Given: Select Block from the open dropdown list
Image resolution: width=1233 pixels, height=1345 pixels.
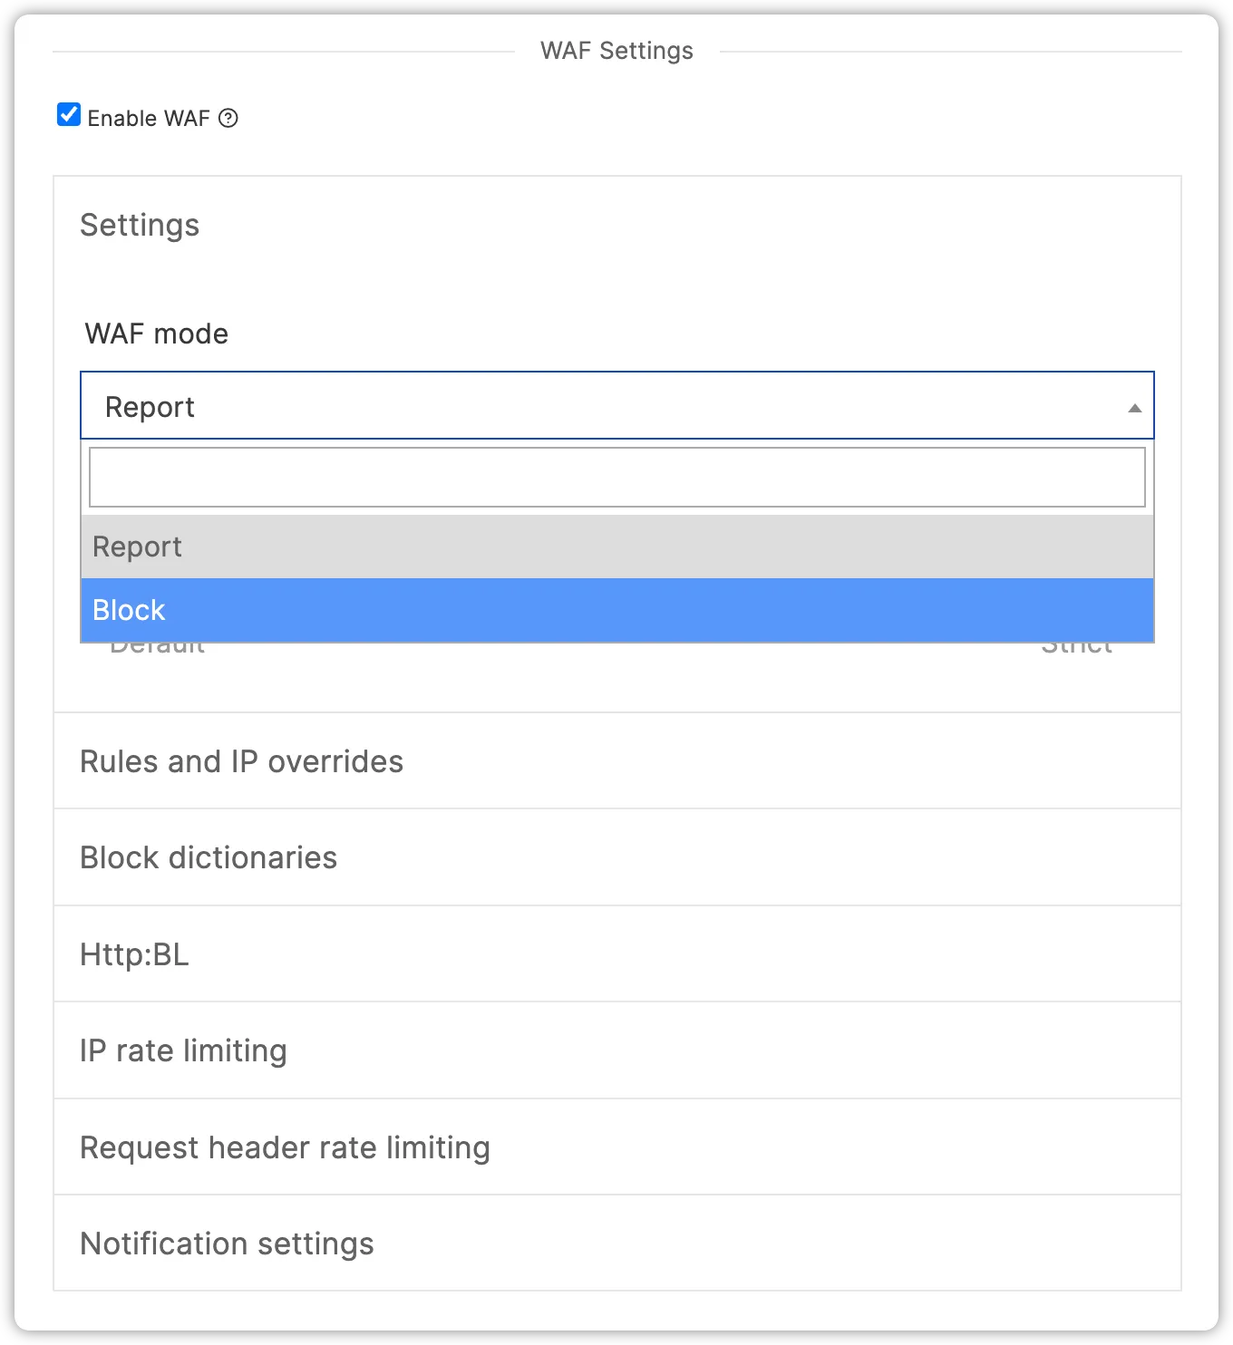Looking at the screenshot, I should (x=616, y=610).
